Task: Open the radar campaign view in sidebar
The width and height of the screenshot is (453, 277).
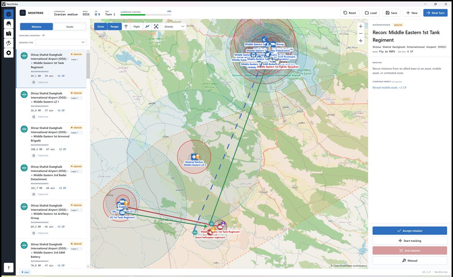Action: (9, 14)
